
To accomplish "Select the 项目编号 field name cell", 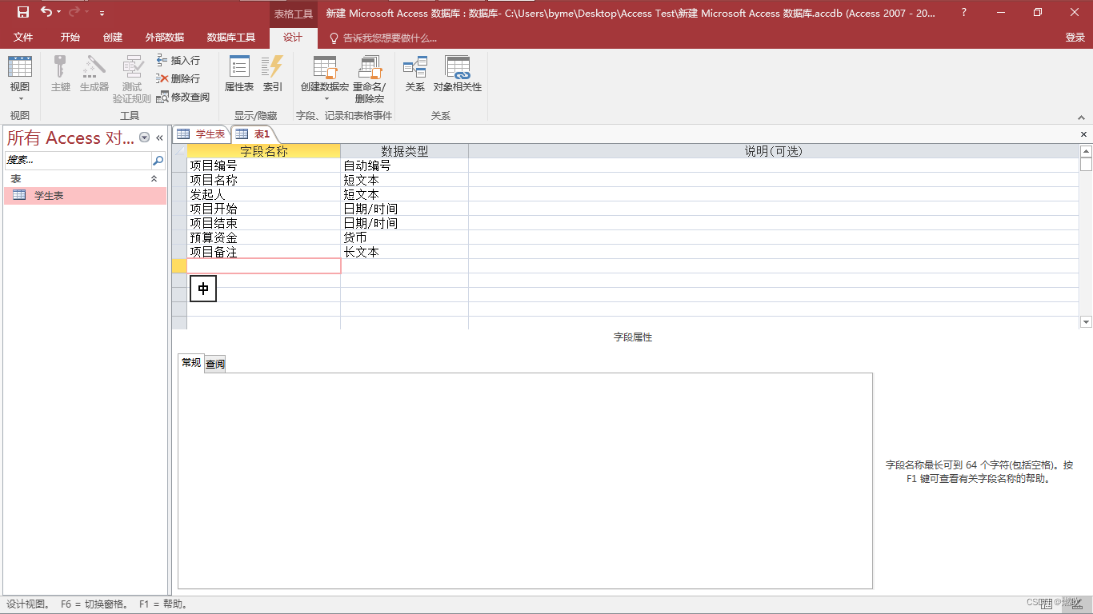I will pos(264,165).
